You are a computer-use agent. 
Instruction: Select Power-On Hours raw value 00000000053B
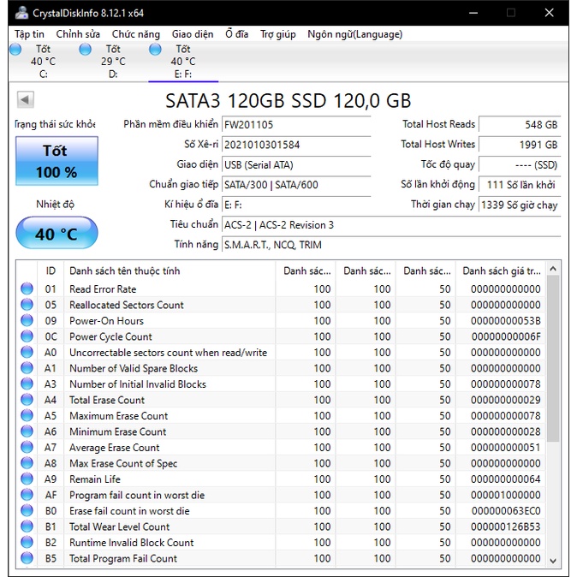coord(506,321)
